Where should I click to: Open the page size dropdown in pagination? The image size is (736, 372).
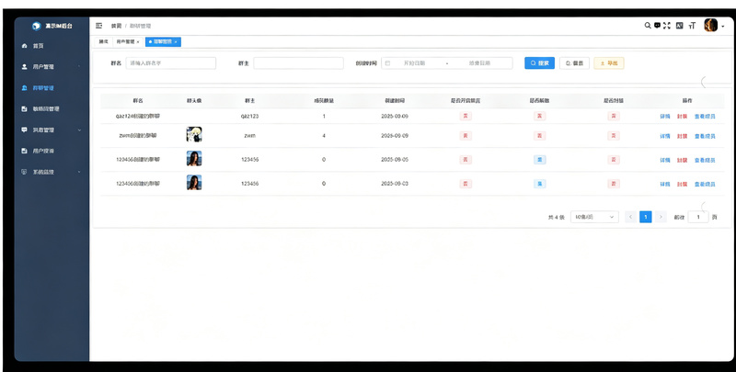tap(594, 217)
